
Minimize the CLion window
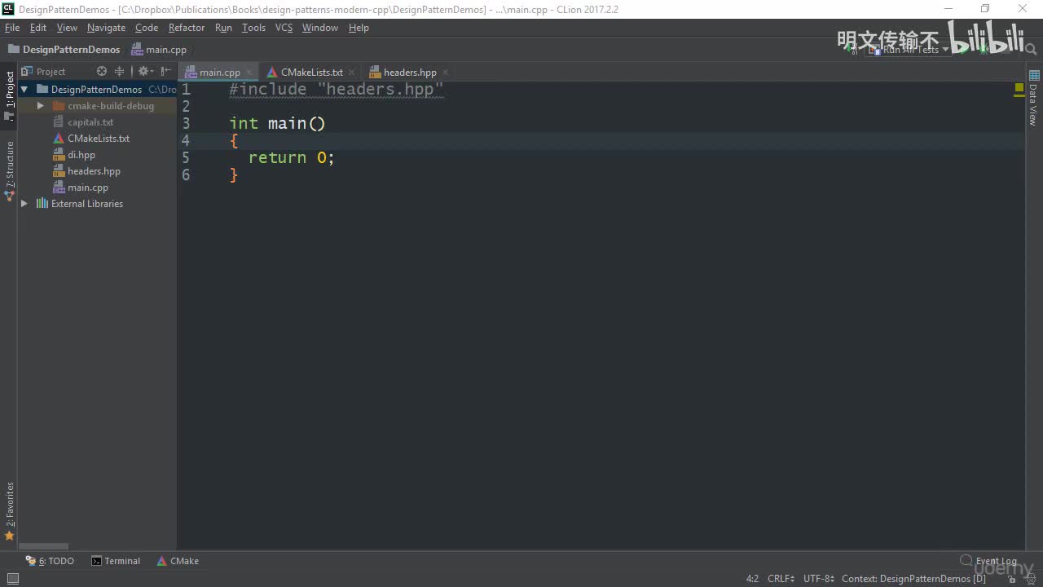(x=947, y=9)
